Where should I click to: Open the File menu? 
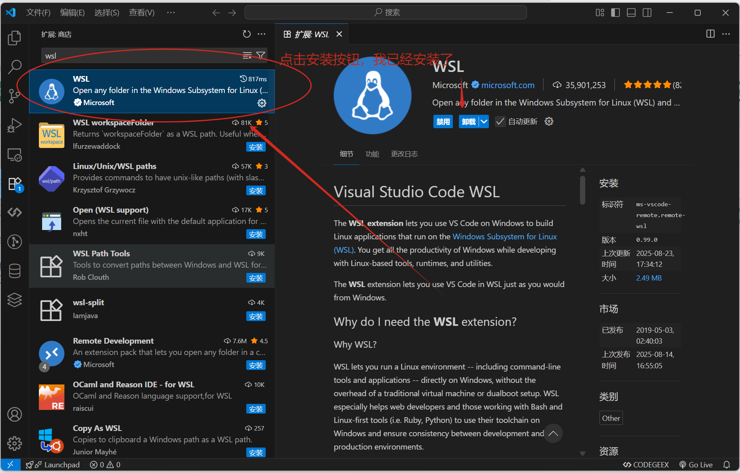click(x=38, y=13)
